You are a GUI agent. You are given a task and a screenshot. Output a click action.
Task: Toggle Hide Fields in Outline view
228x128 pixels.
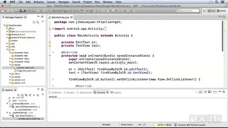(x=26, y=95)
